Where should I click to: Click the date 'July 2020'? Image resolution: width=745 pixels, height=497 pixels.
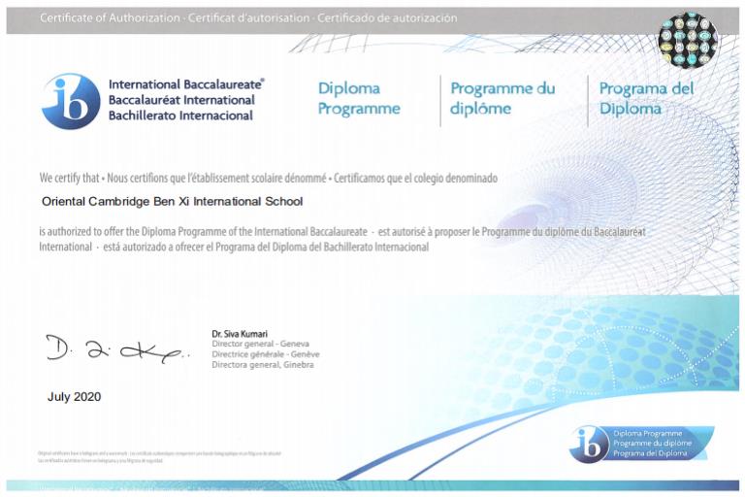[74, 397]
